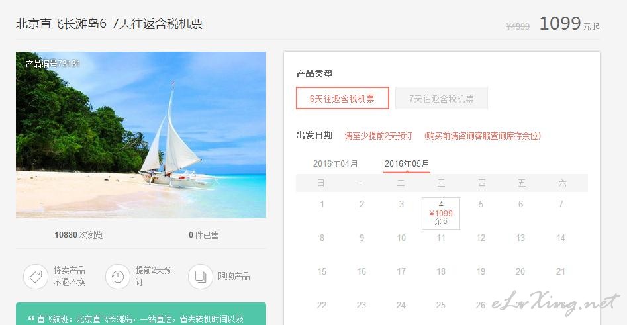
Task: Select the 6天往返含税机票 product type
Action: pyautogui.click(x=342, y=98)
